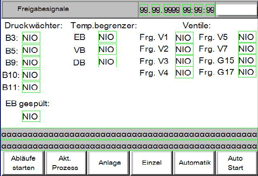Click the EB gespült status field
Image resolution: width=258 pixels, height=176 pixels.
click(x=31, y=116)
